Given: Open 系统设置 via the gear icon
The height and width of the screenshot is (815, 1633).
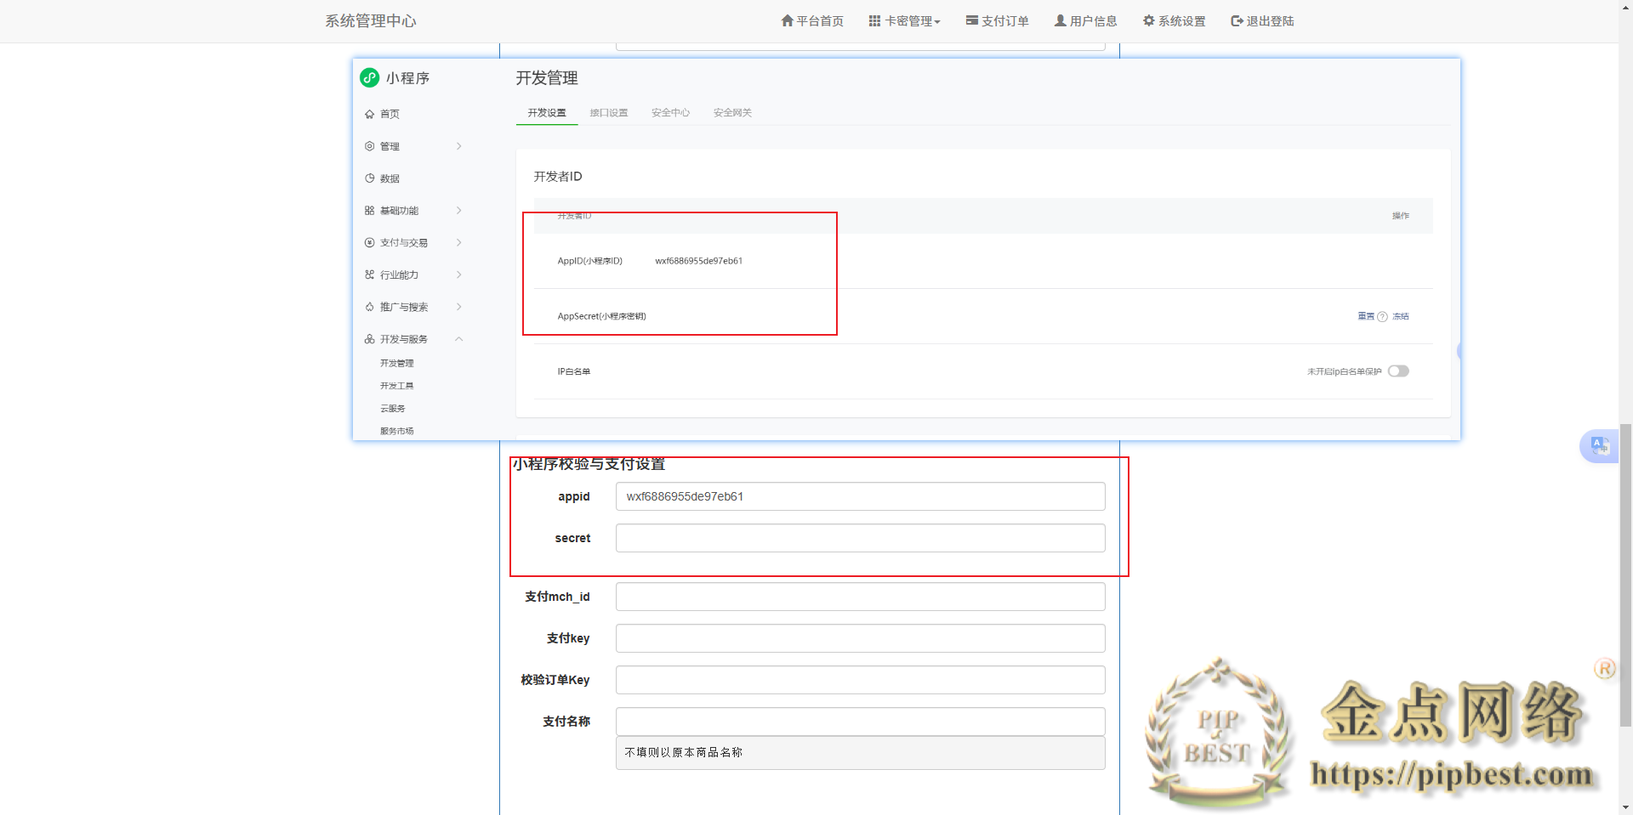Looking at the screenshot, I should pyautogui.click(x=1148, y=20).
